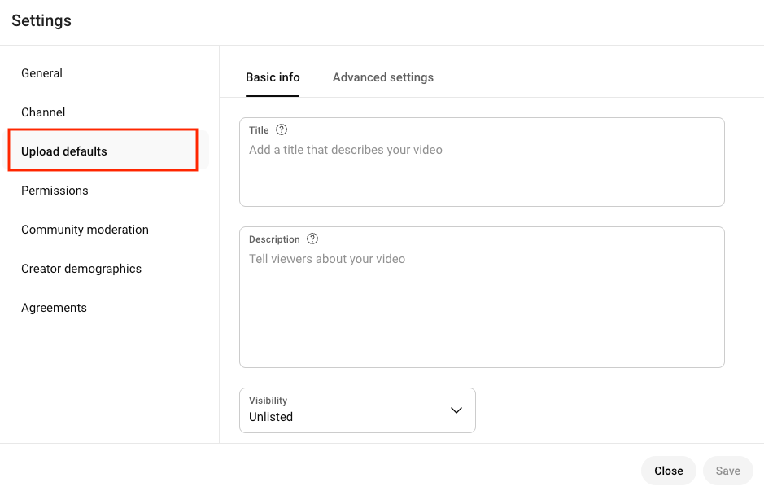
Task: Click inside the Title field
Action: click(482, 161)
